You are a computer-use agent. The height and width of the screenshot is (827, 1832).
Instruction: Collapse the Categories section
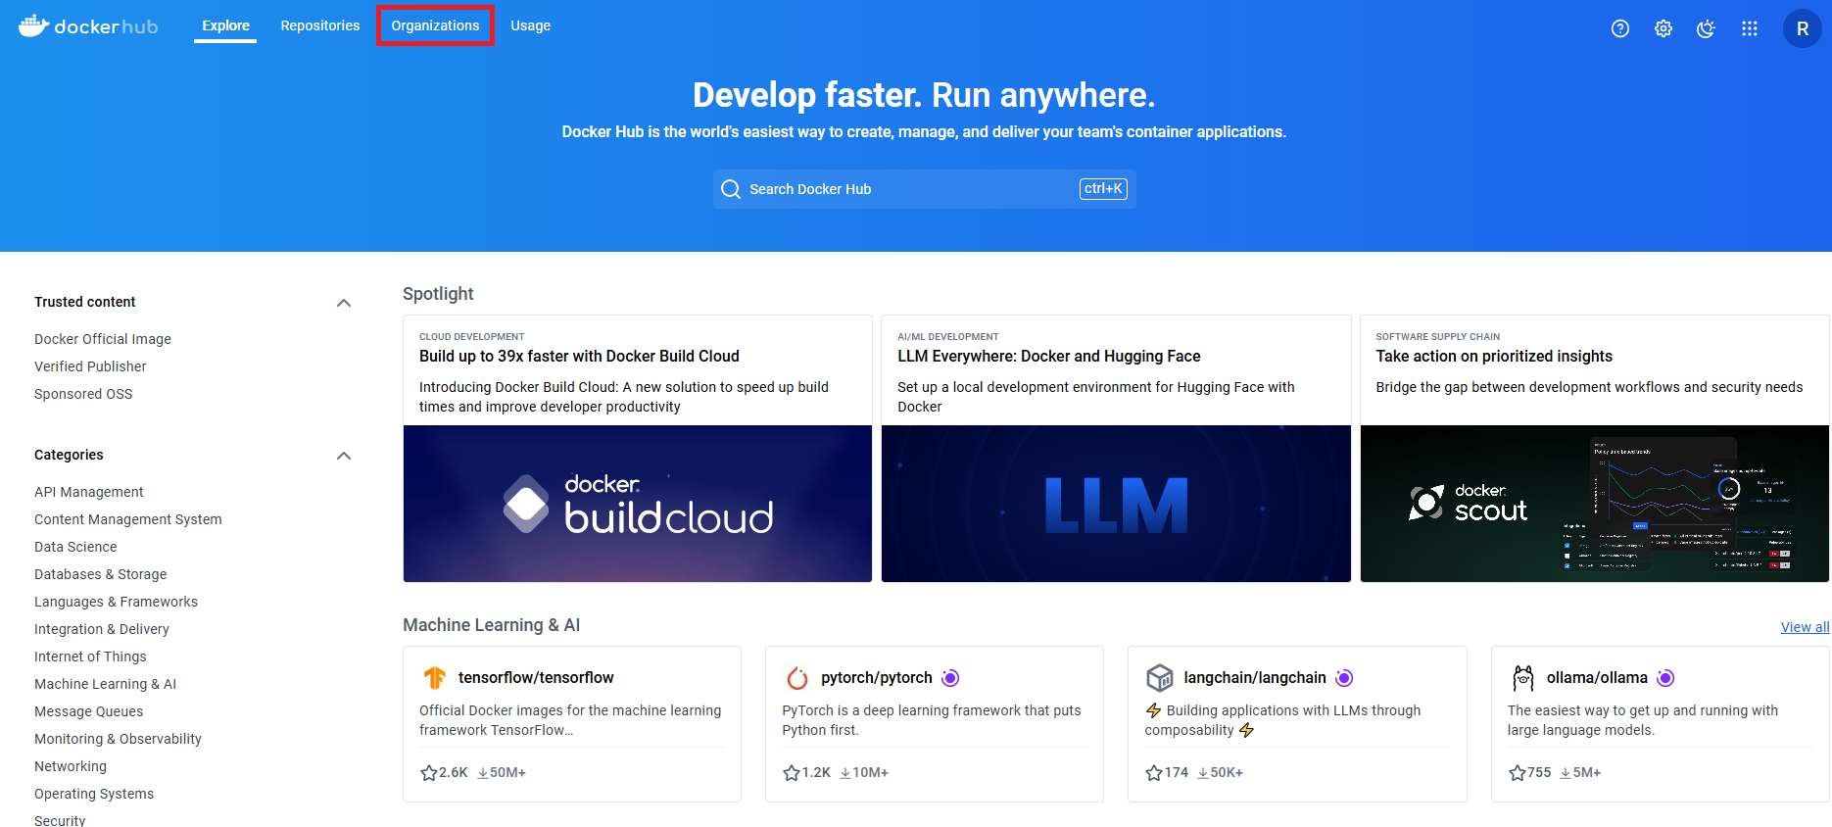point(344,456)
